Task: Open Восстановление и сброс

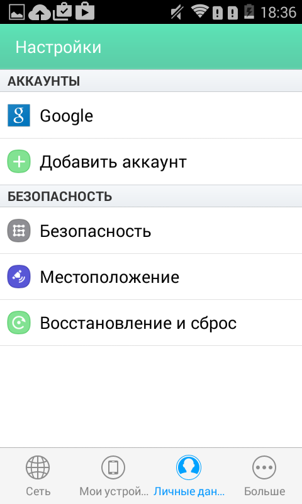Action: click(x=151, y=323)
